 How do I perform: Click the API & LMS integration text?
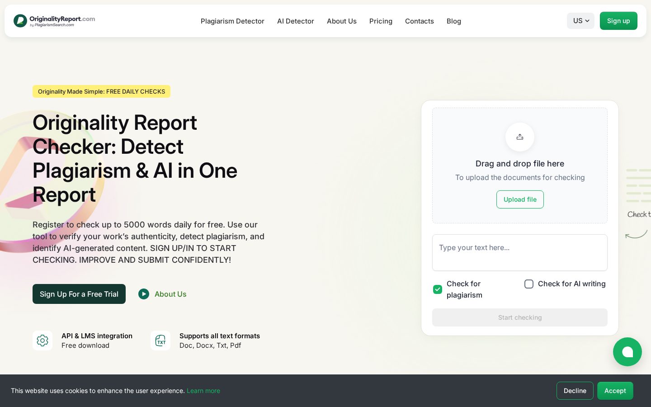coord(97,336)
